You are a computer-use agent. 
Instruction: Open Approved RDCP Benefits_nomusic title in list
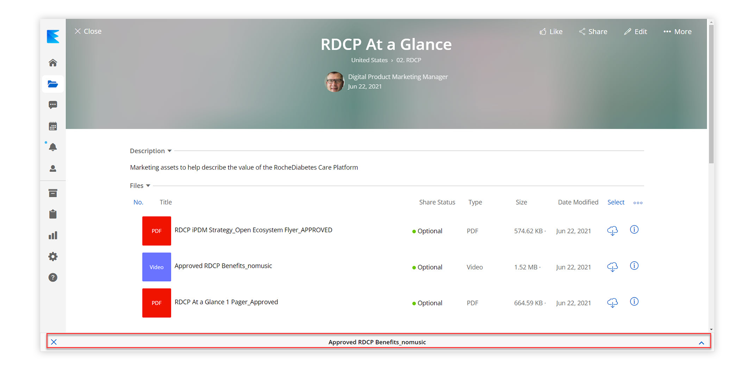223,266
